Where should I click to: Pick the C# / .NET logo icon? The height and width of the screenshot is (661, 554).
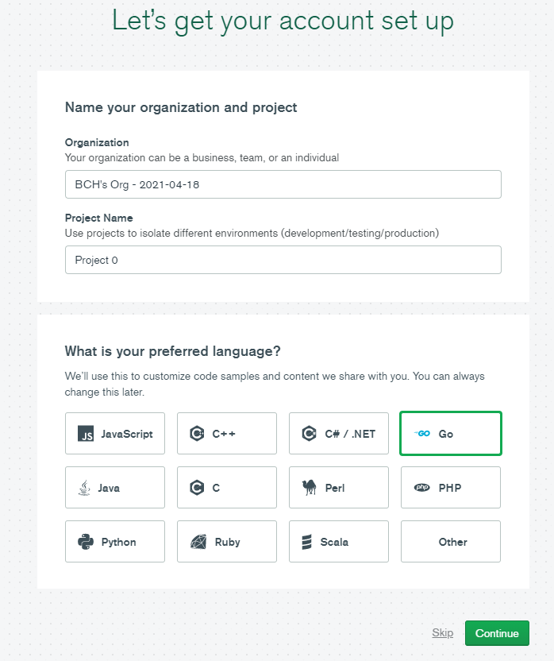309,433
